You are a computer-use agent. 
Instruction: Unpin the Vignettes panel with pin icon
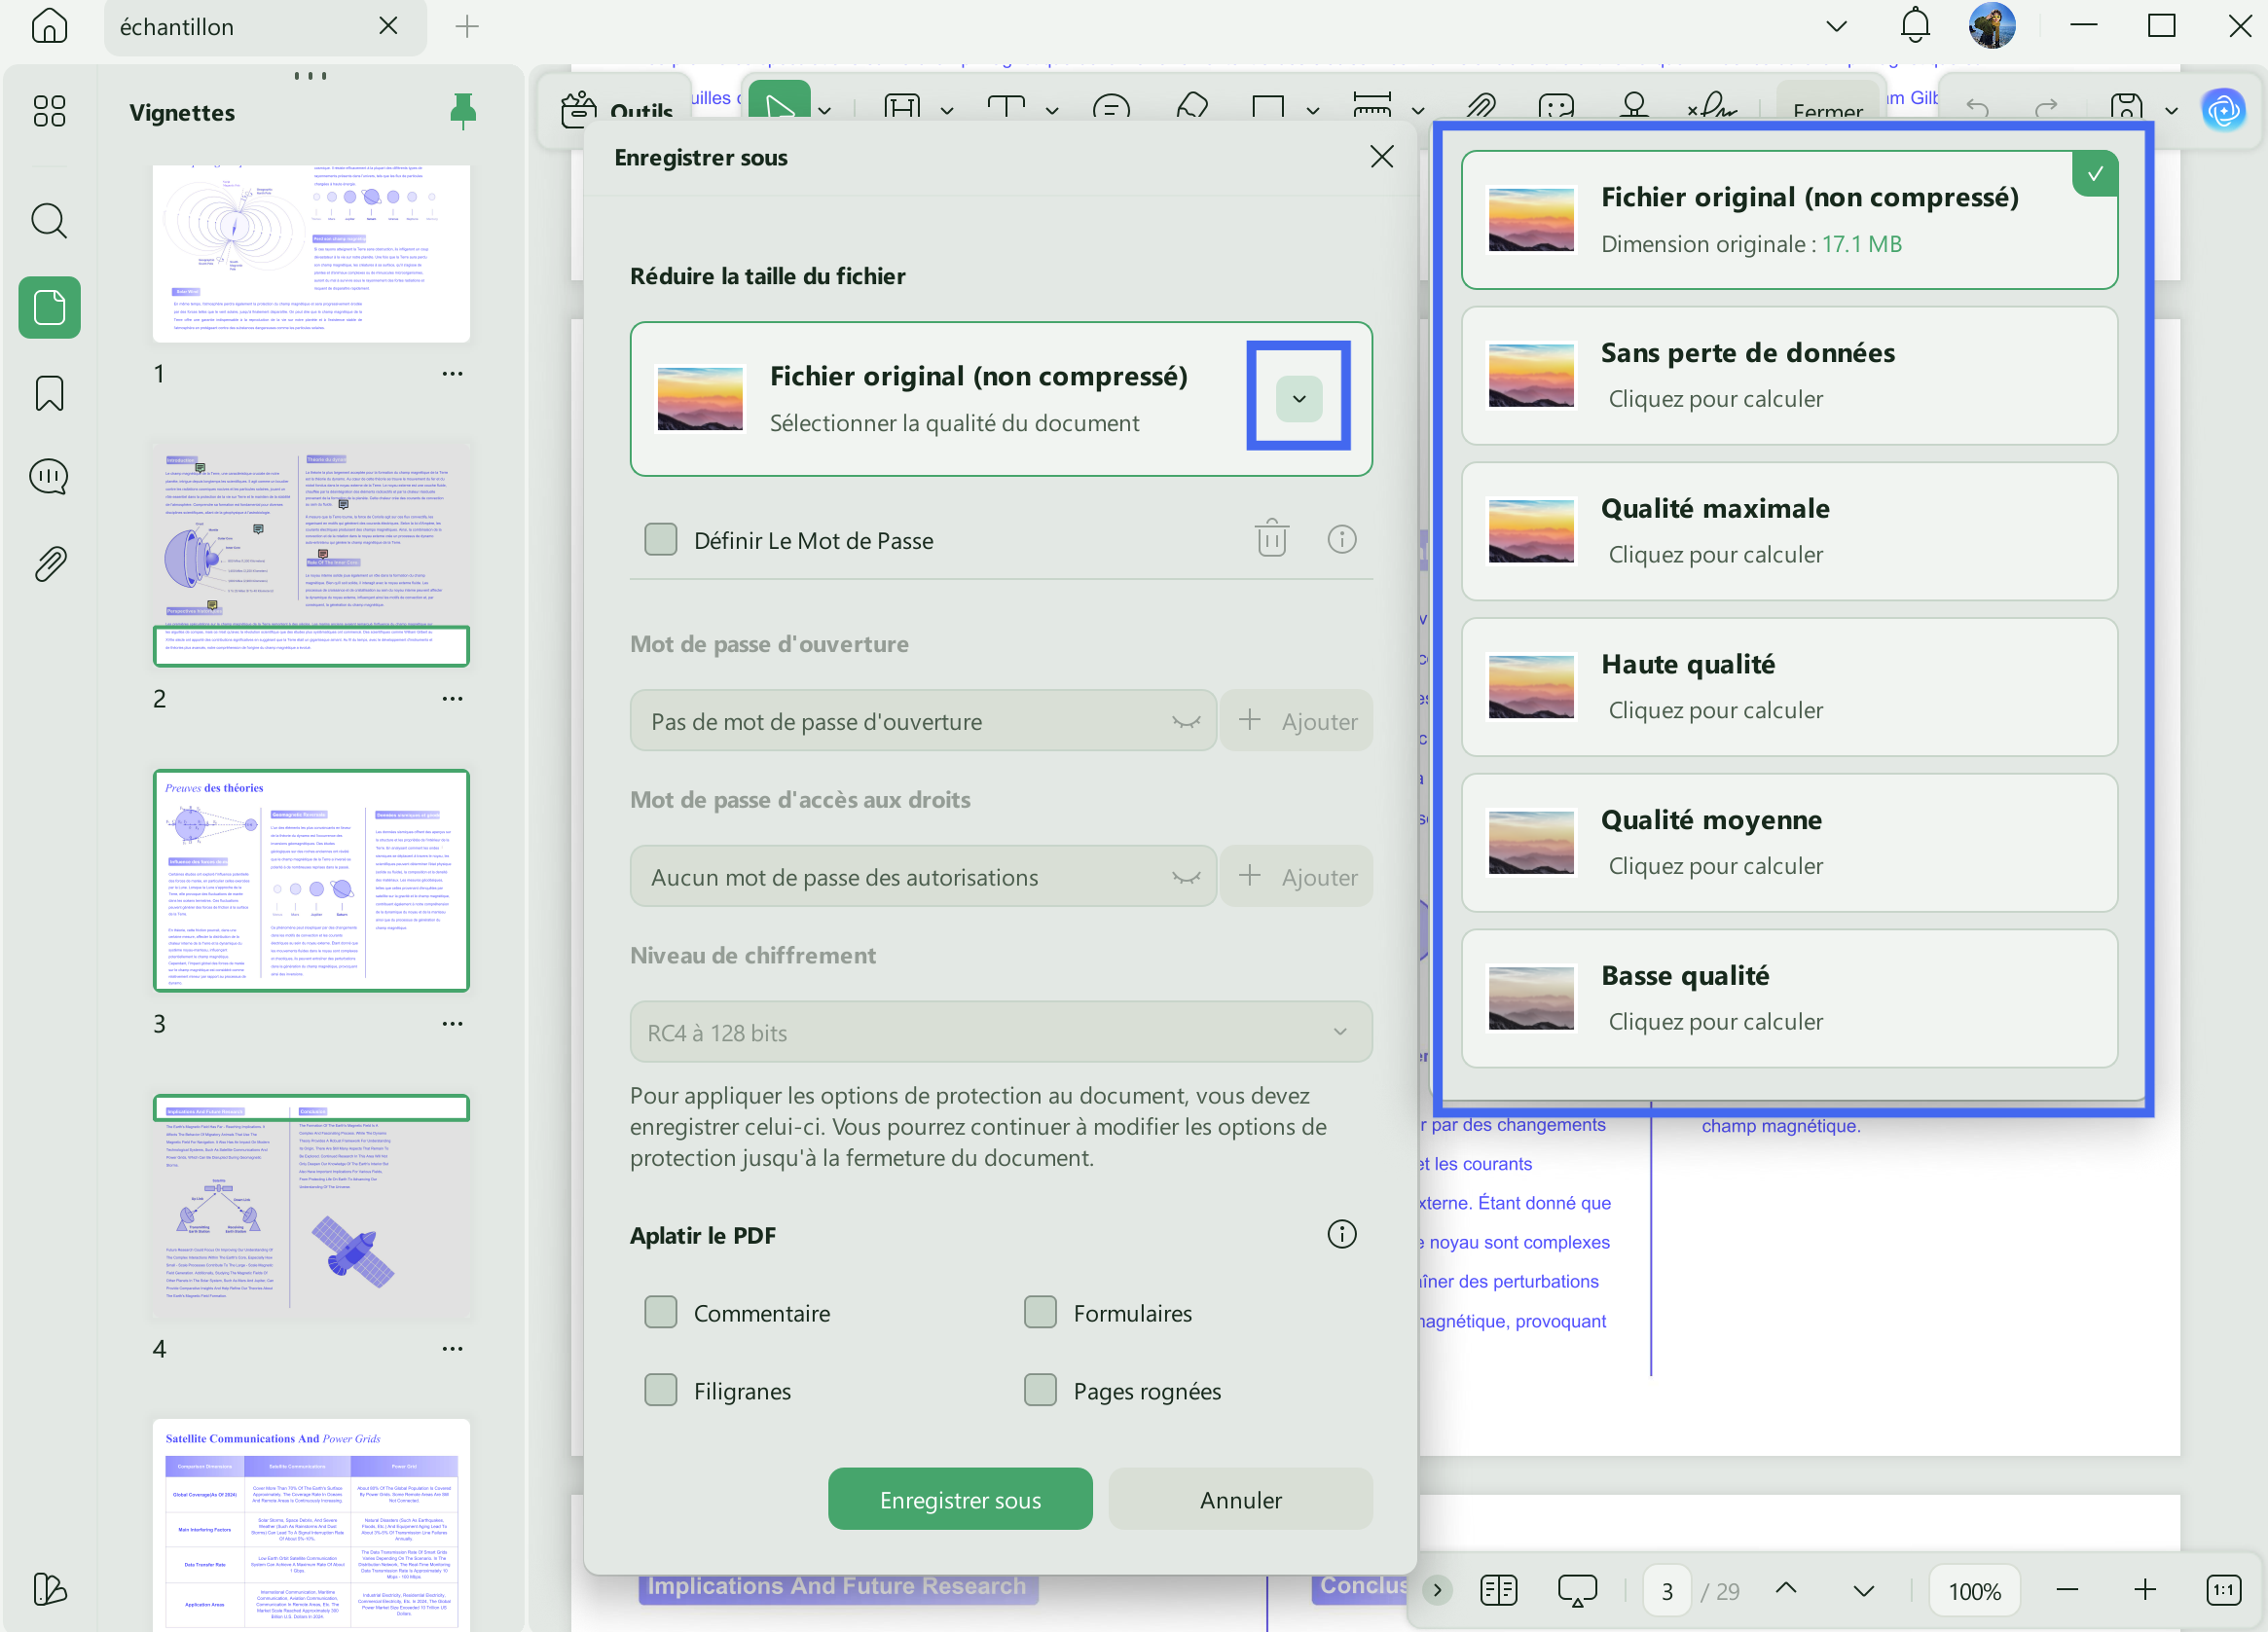462,111
